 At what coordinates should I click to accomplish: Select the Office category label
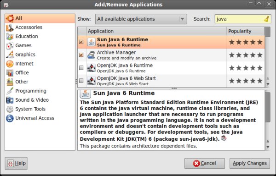(22, 72)
